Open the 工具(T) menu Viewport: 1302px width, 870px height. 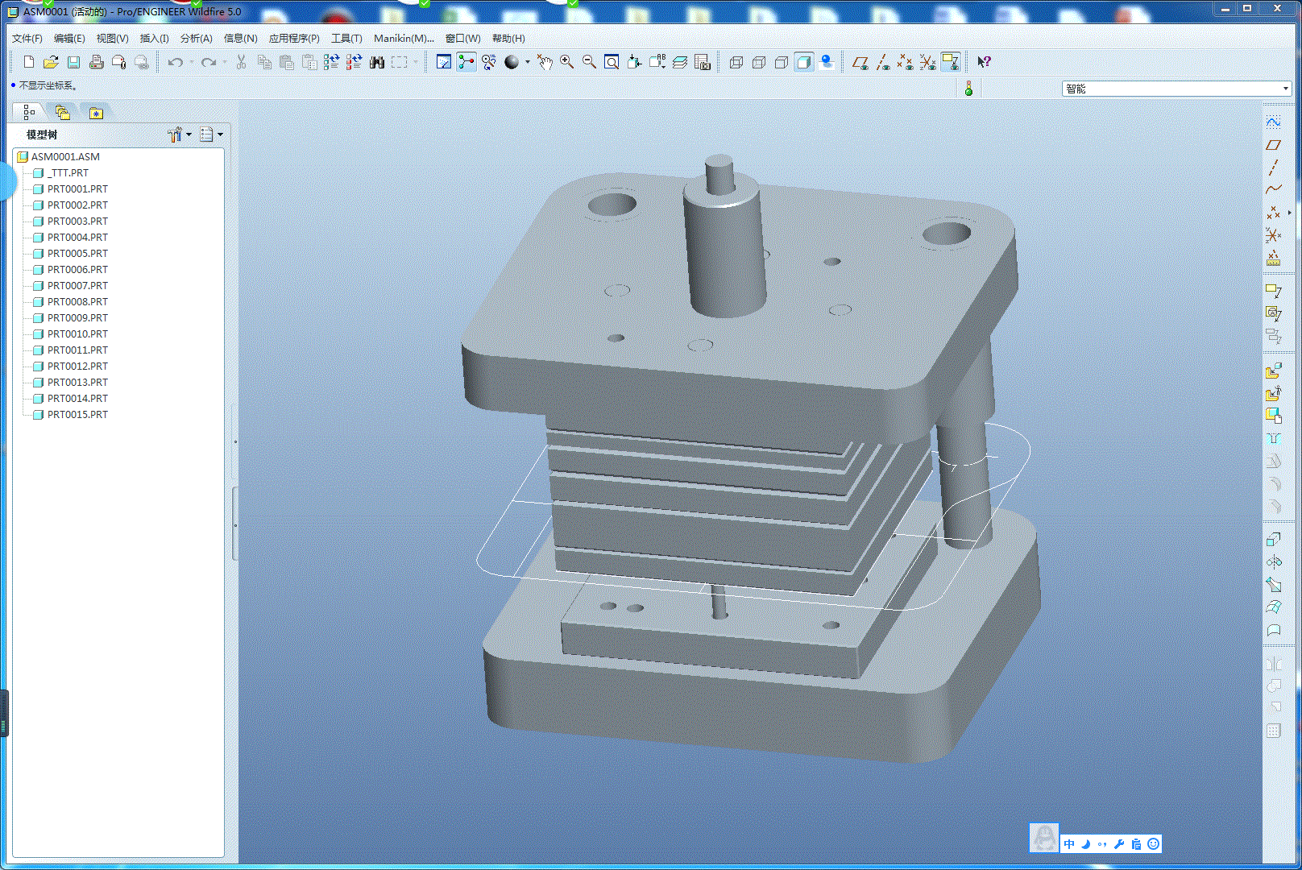(346, 39)
